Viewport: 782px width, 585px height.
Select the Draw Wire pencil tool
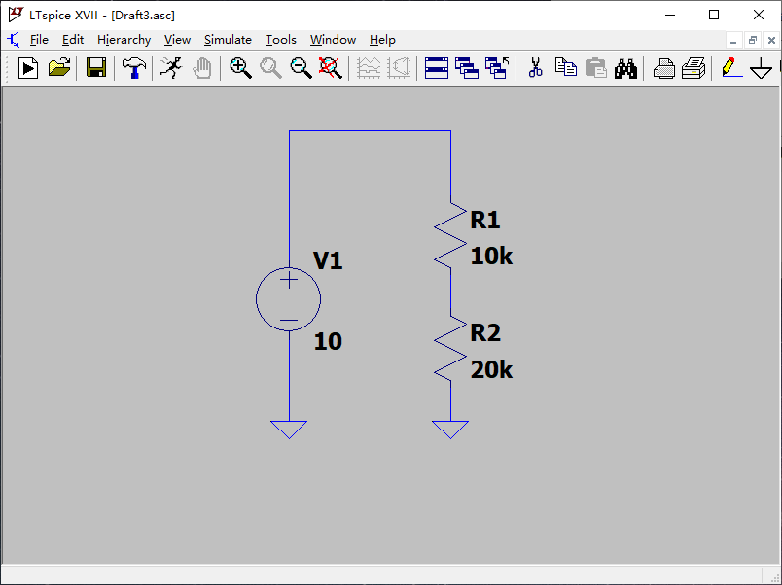pos(728,68)
